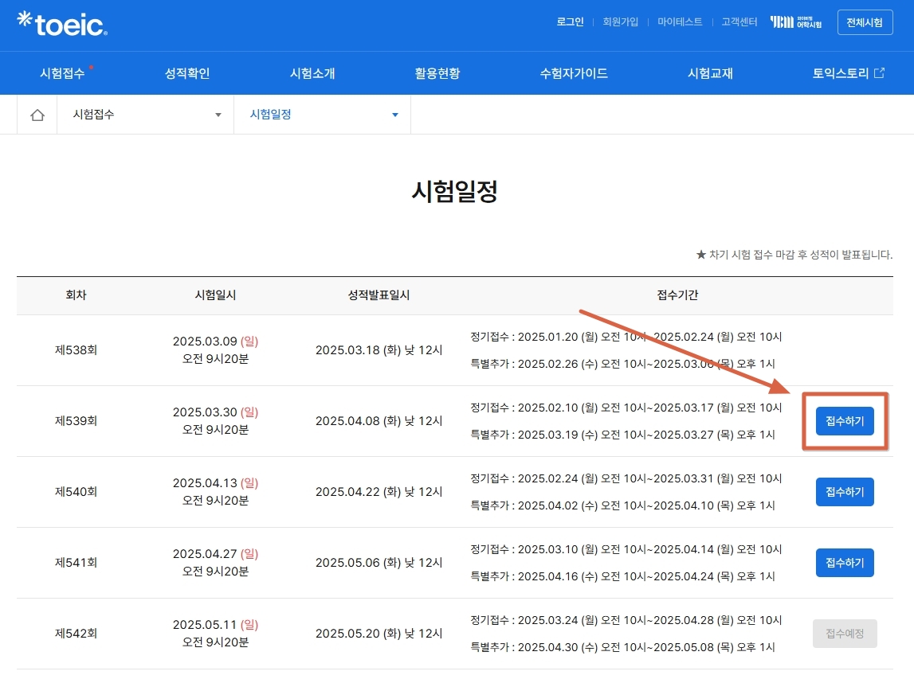
Task: Click the 로그인 link
Action: (x=570, y=22)
